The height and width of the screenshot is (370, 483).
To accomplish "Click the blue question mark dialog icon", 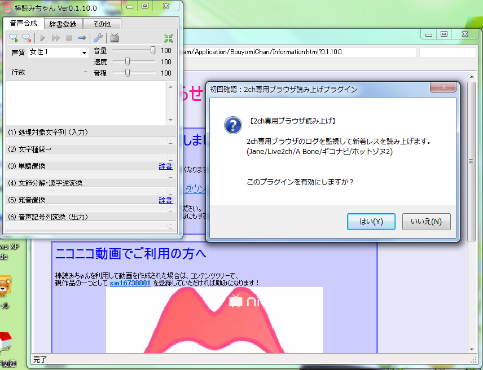I will click(x=233, y=125).
